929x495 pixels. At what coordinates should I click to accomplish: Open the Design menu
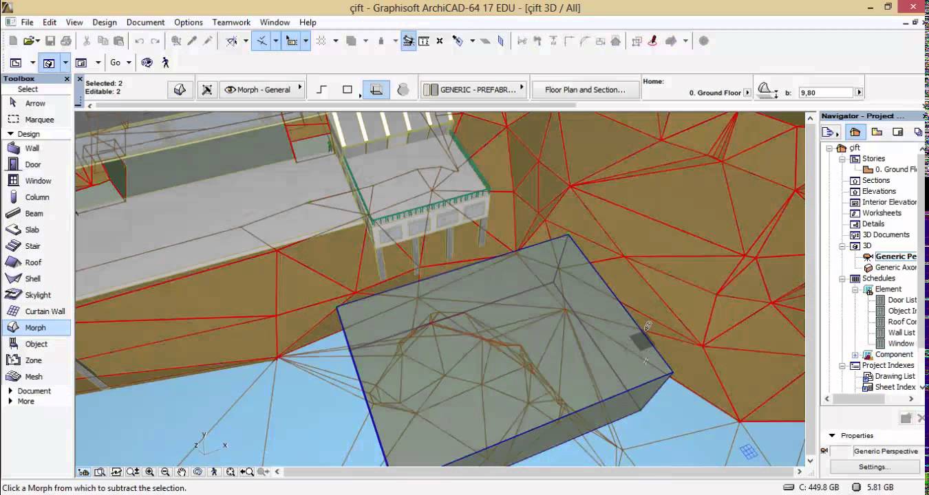(x=105, y=22)
